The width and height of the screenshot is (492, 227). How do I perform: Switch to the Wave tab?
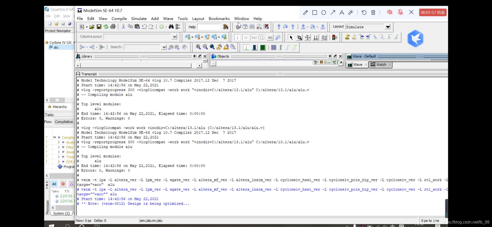[357, 65]
